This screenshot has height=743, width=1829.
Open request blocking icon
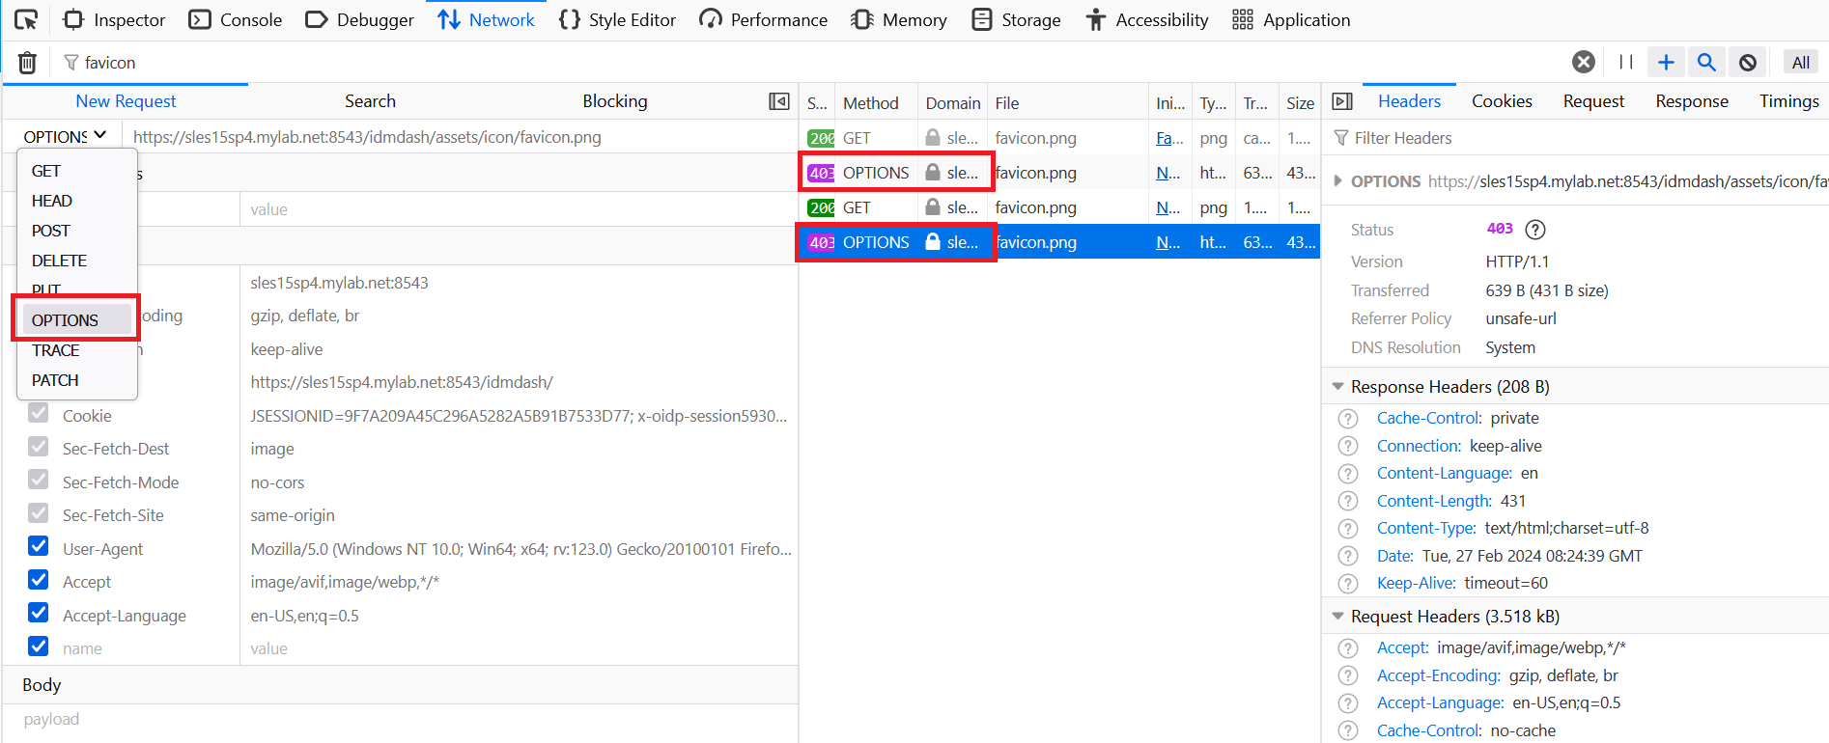click(x=1748, y=63)
